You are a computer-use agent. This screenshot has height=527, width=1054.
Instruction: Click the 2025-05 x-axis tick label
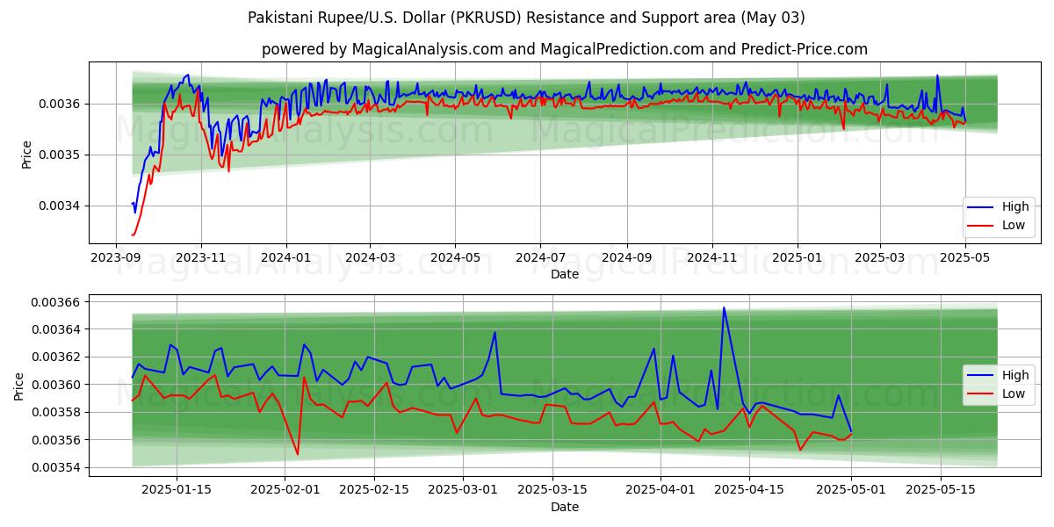(x=964, y=256)
